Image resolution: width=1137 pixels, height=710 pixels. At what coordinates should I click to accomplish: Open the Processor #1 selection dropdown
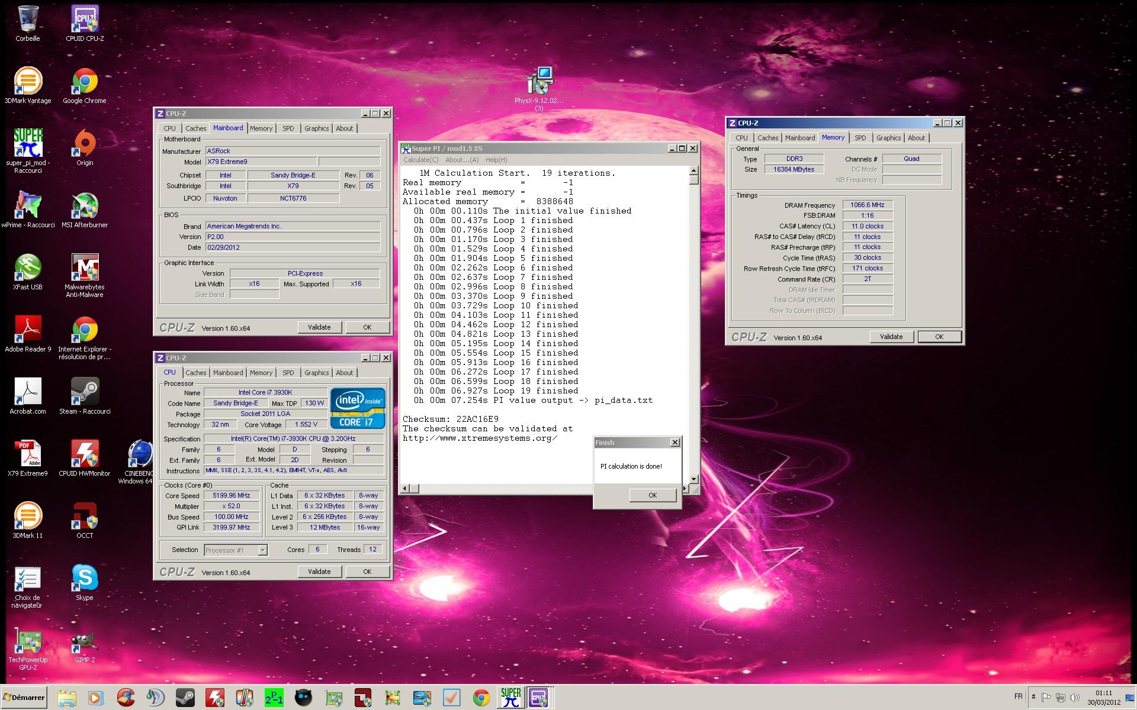[236, 550]
